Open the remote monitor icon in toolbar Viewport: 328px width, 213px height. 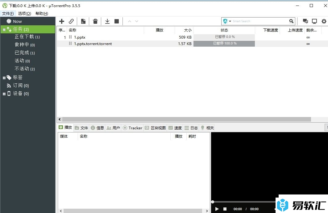click(314, 21)
